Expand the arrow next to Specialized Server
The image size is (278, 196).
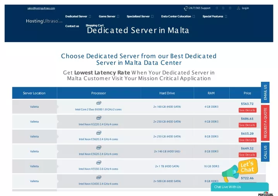152,17
